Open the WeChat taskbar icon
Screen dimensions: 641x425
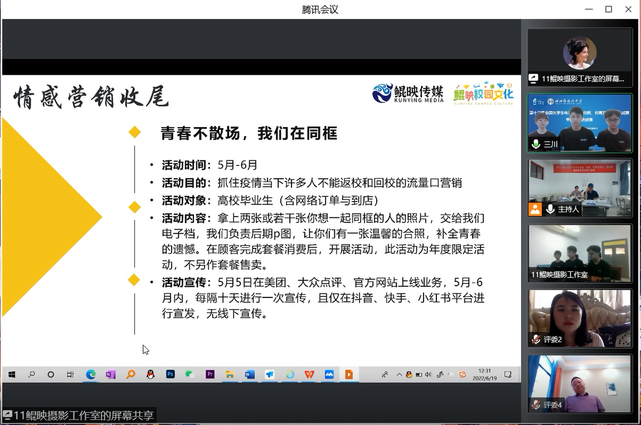[x=190, y=375]
